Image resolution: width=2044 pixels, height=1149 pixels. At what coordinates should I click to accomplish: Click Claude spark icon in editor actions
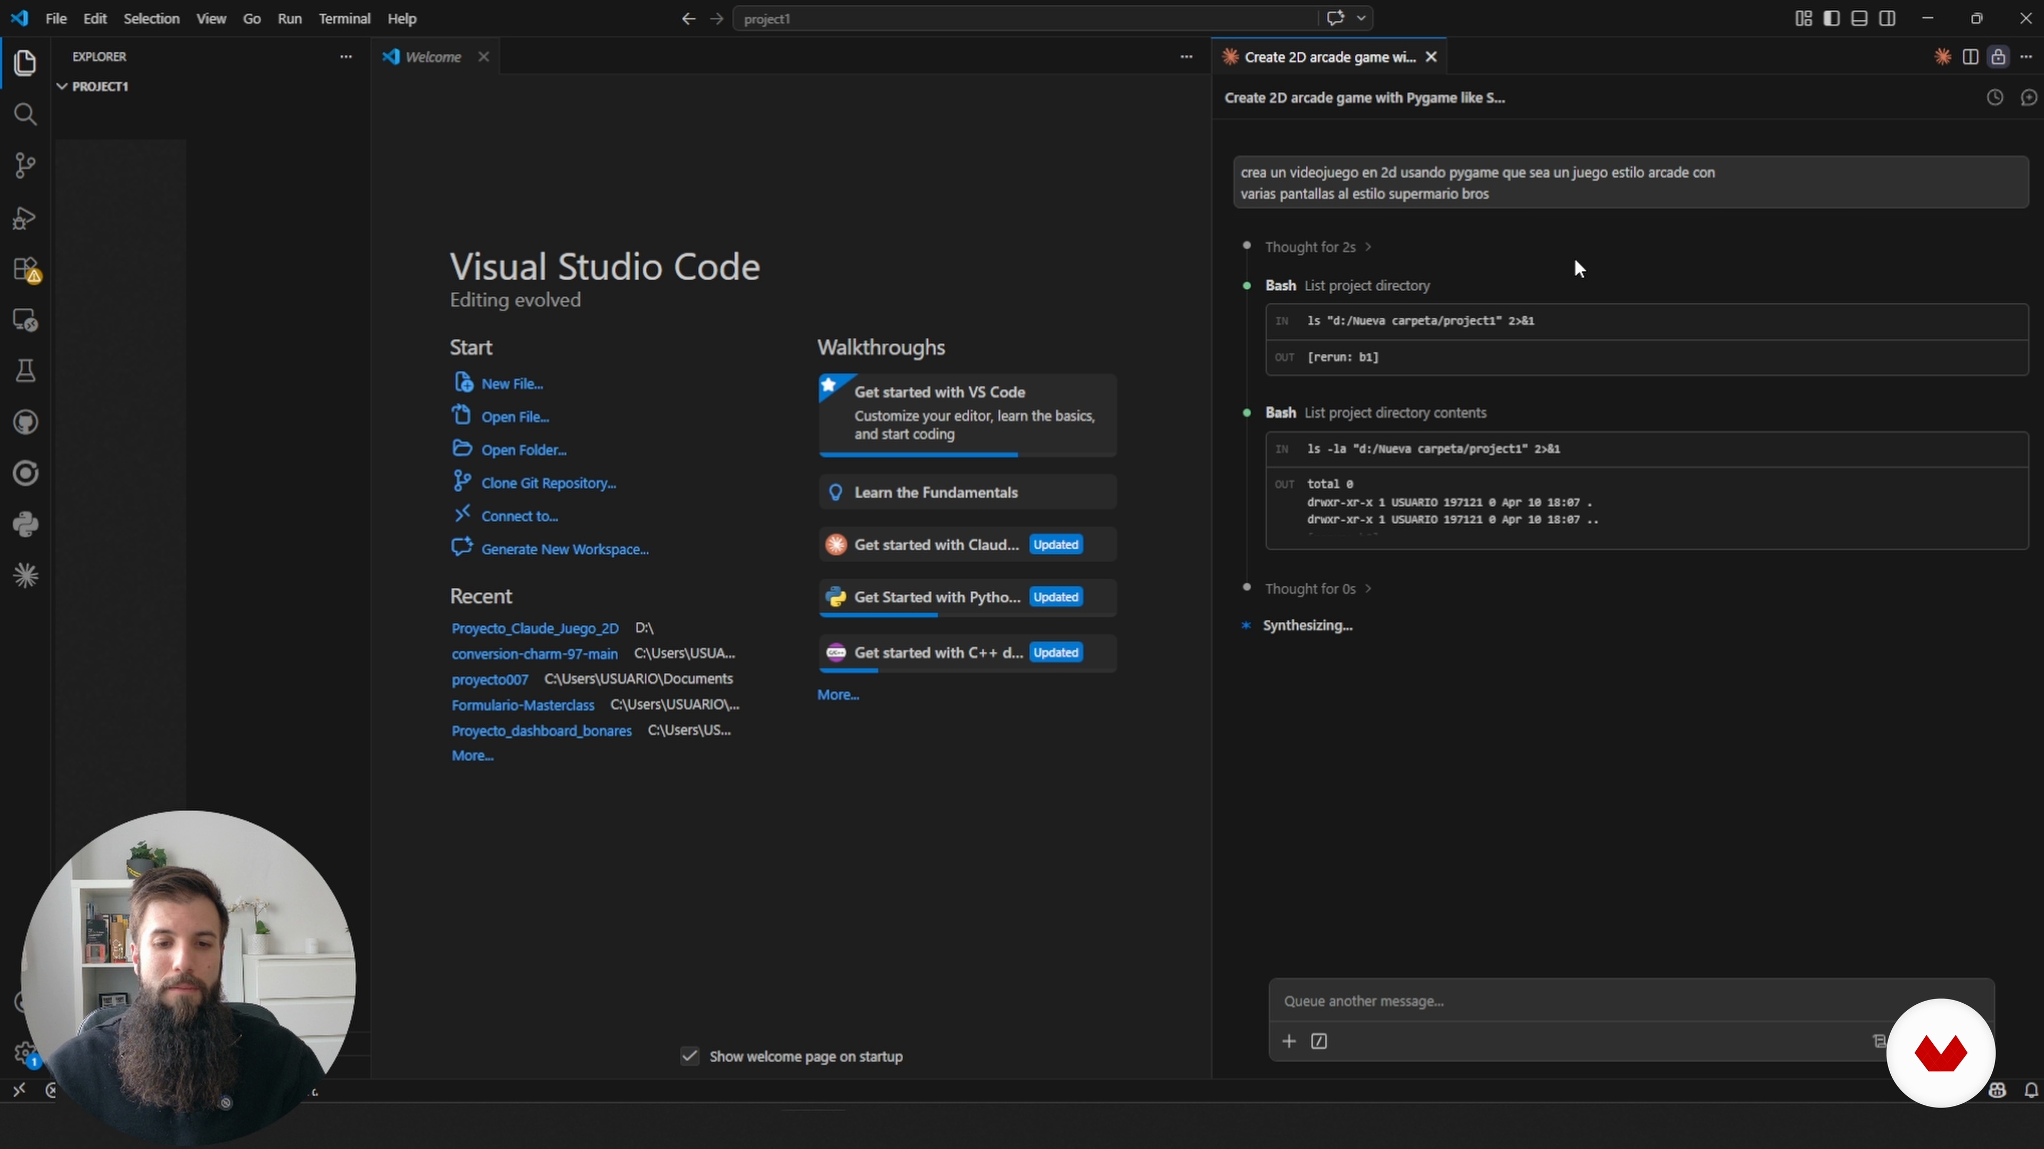(x=1942, y=56)
